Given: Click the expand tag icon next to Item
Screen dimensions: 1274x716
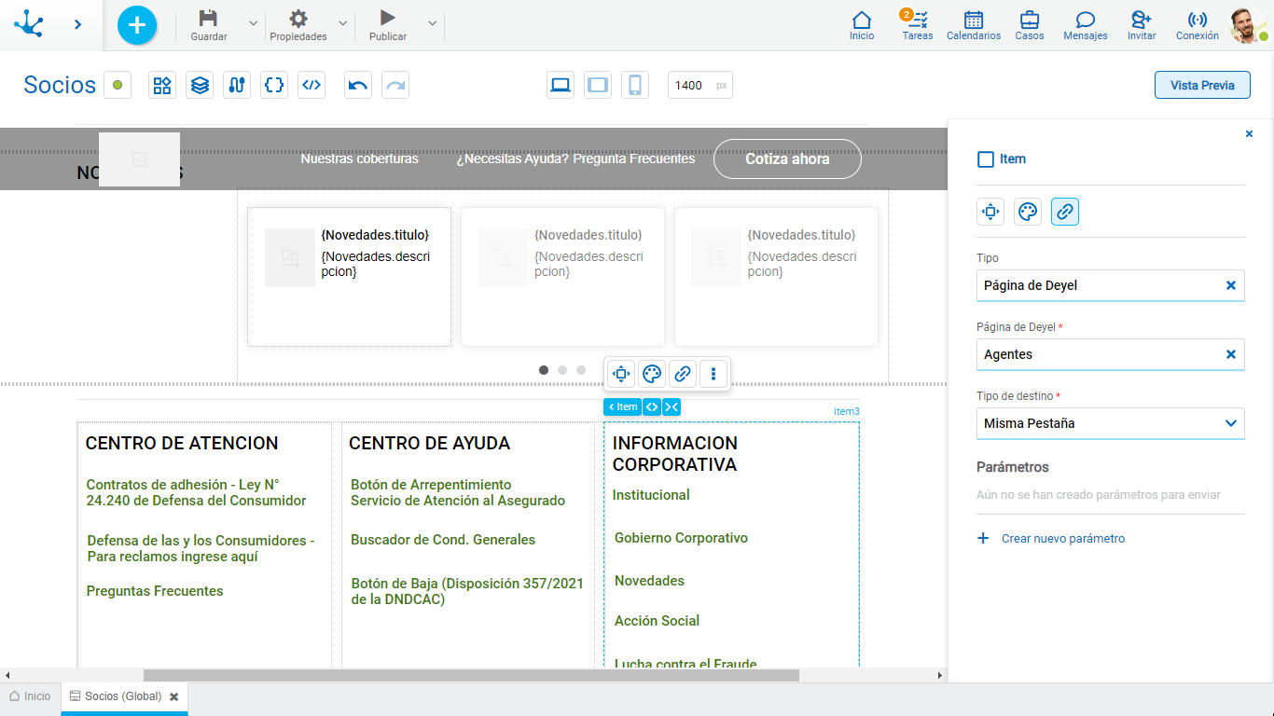Looking at the screenshot, I should coord(652,406).
